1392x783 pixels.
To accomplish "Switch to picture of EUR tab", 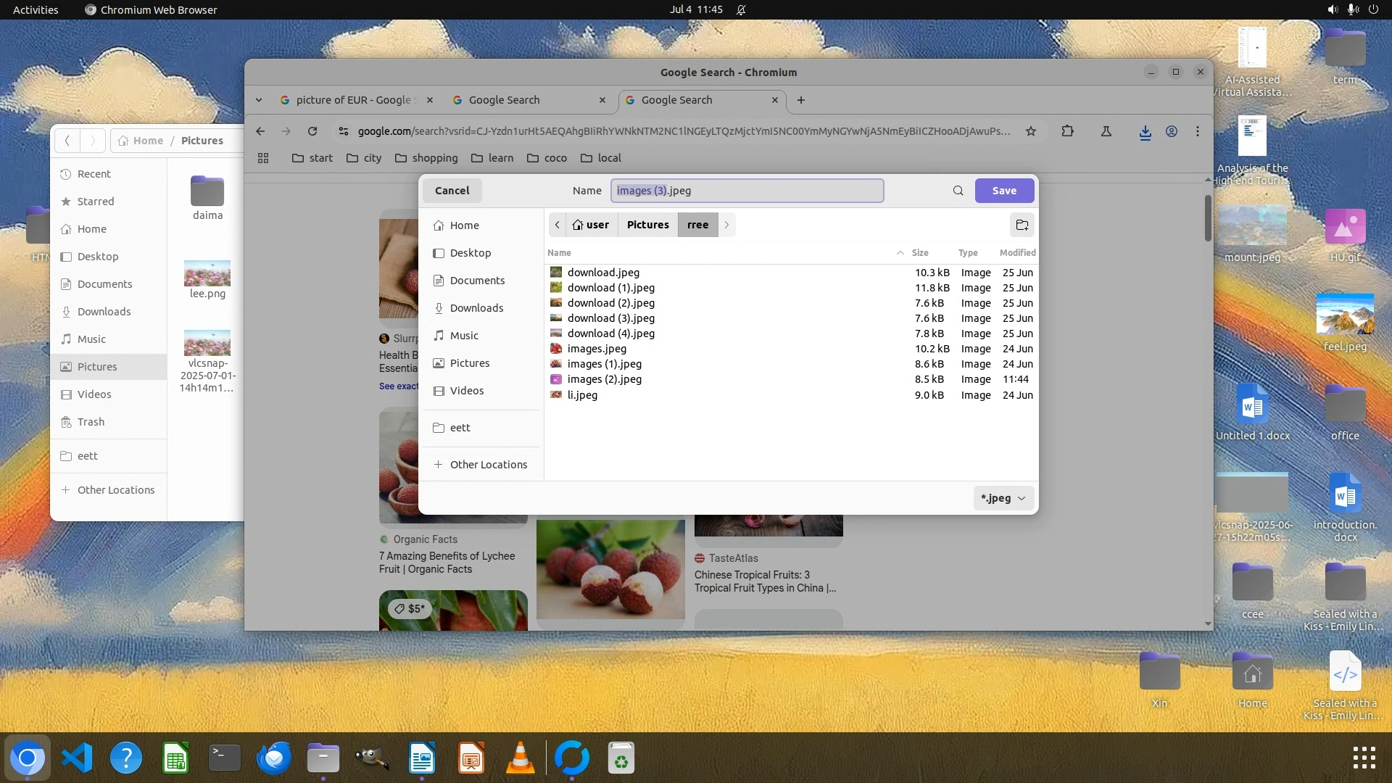I will 353,100.
